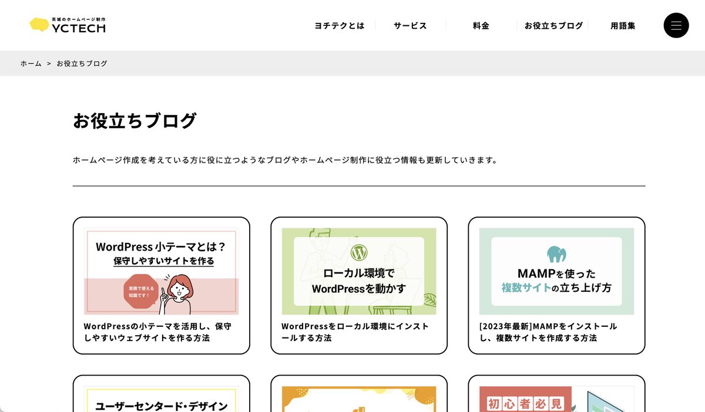Open the 料金 menu item
Screen dimensions: 705x412
click(x=481, y=26)
